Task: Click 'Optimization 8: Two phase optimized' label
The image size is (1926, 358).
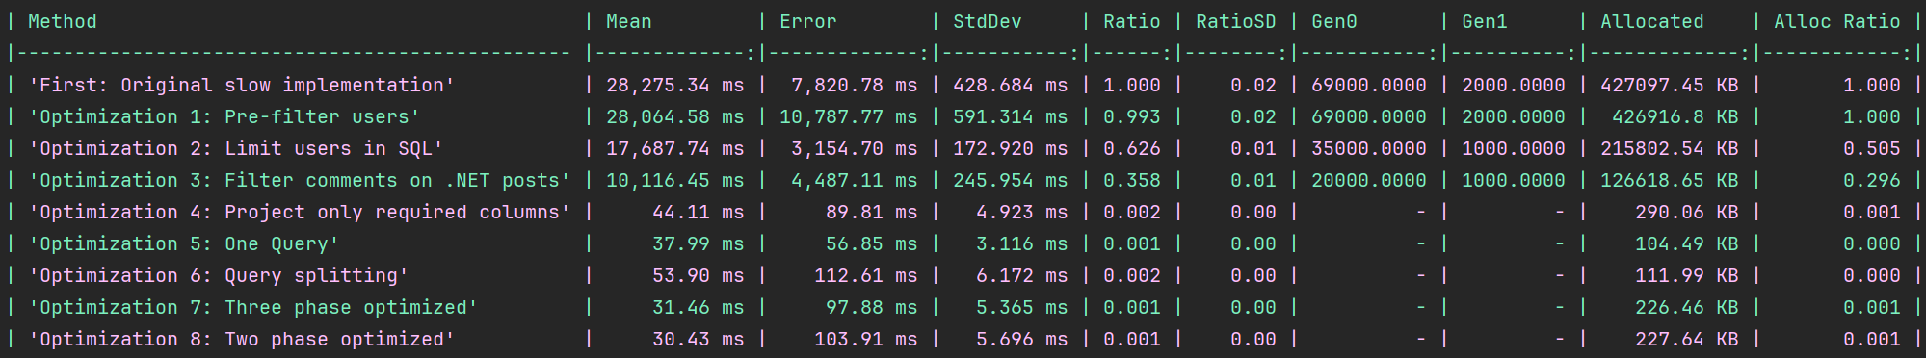Action: pos(242,339)
